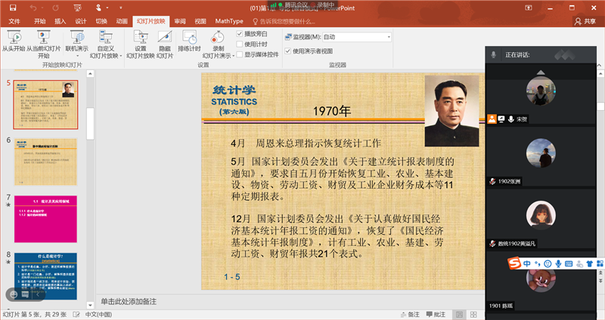This screenshot has height=320, width=605.
Task: Click the 设置幻灯片放映 icon
Action: coord(140,37)
